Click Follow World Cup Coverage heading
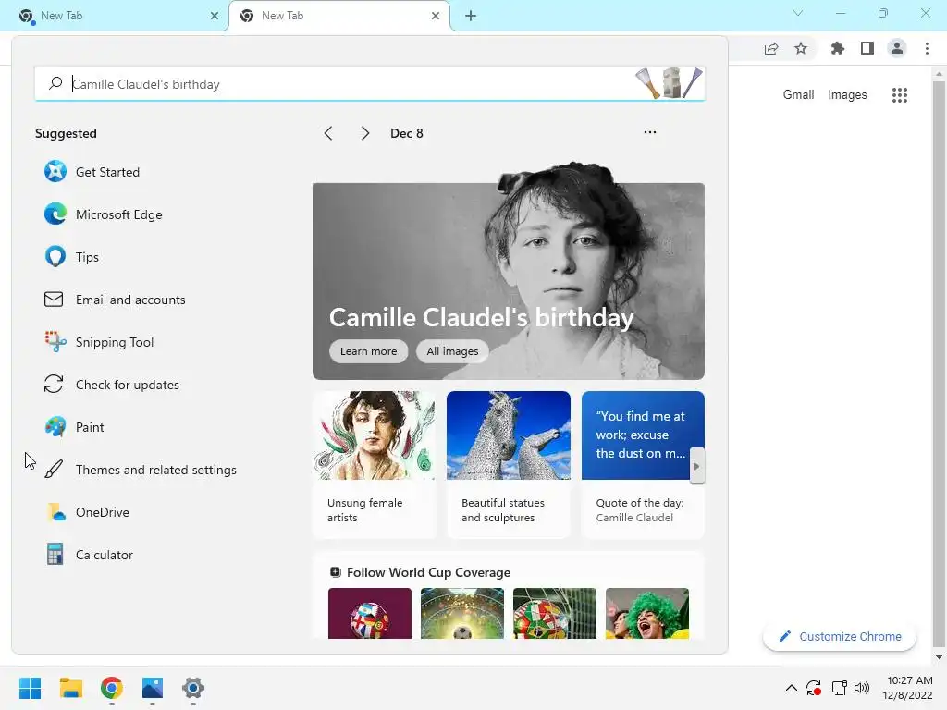947x710 pixels. [428, 571]
